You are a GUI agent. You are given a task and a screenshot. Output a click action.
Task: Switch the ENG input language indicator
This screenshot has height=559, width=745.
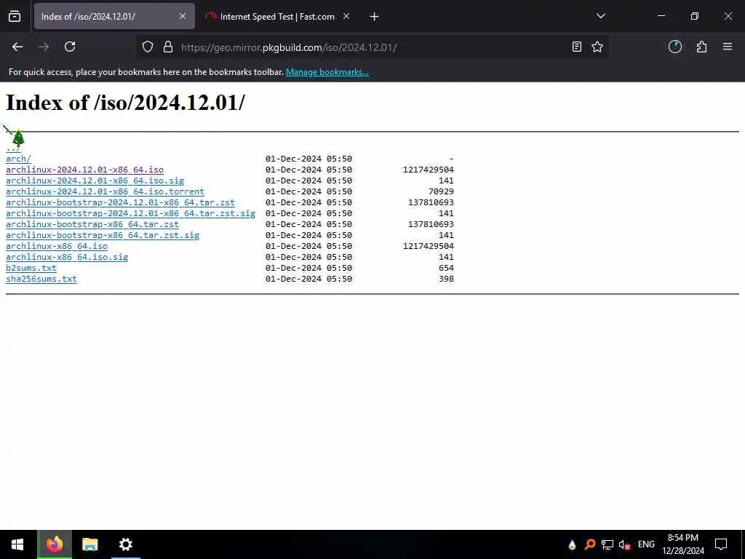point(646,544)
